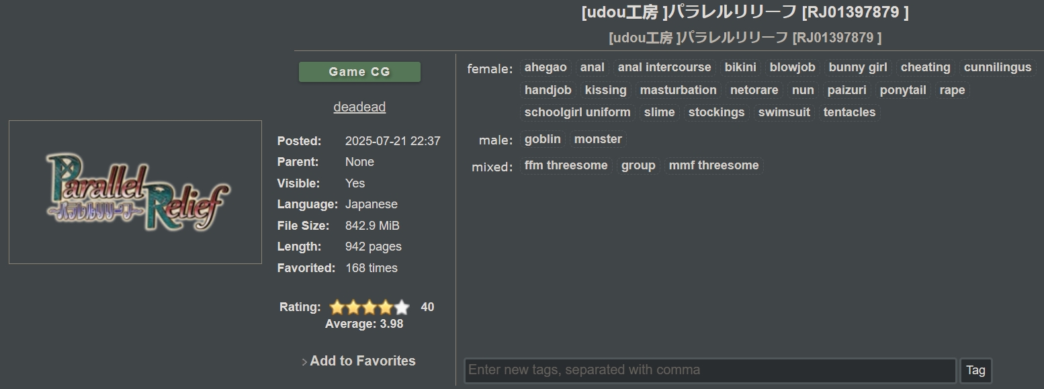Open the ponytail tag
Screen dimensions: 1044x389
pos(903,90)
